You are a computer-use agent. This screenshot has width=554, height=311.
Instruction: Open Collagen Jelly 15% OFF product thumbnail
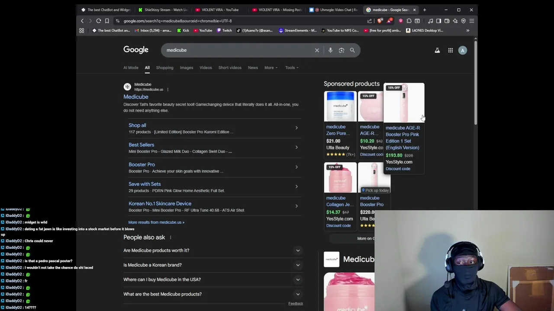340,178
